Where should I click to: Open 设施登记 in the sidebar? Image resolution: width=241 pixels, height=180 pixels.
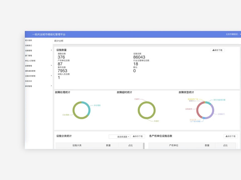[29, 45]
